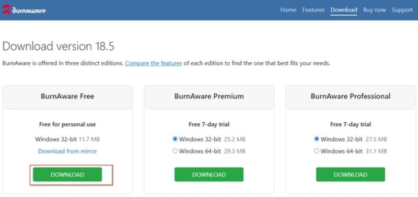
Task: Click Download from mirror link
Action: [x=67, y=151]
